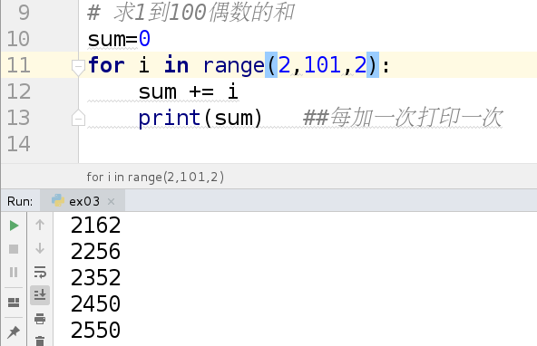Click 'range' in the for statement
Image resolution: width=537 pixels, height=346 pixels.
point(234,65)
